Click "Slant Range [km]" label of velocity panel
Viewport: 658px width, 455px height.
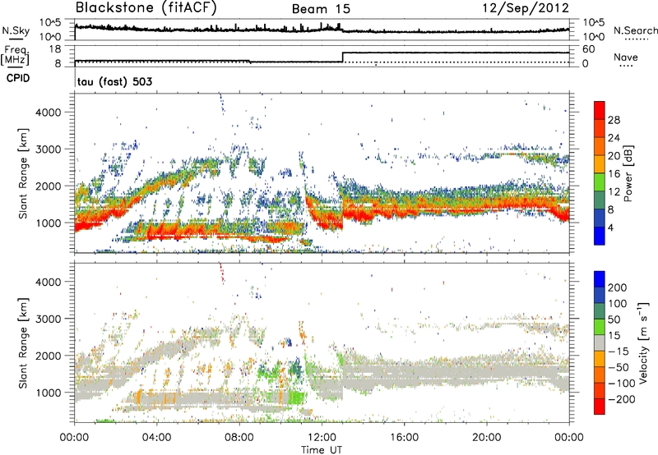click(23, 342)
